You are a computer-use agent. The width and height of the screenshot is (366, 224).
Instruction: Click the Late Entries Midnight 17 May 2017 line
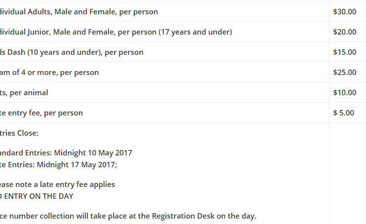[x=58, y=165]
